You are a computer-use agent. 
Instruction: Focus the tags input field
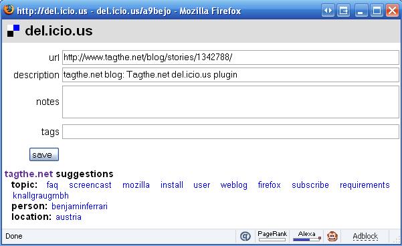point(231,132)
